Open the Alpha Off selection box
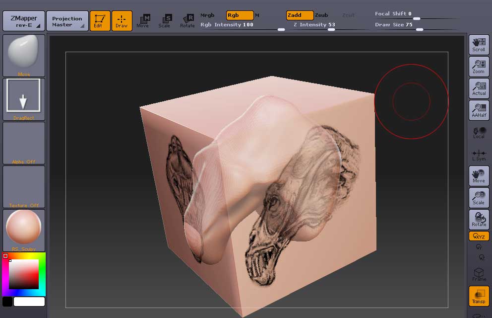This screenshot has width=492, height=318. tap(24, 143)
